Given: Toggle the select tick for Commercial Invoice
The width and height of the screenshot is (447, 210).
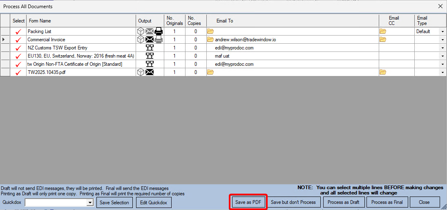Looking at the screenshot, I should (18, 40).
